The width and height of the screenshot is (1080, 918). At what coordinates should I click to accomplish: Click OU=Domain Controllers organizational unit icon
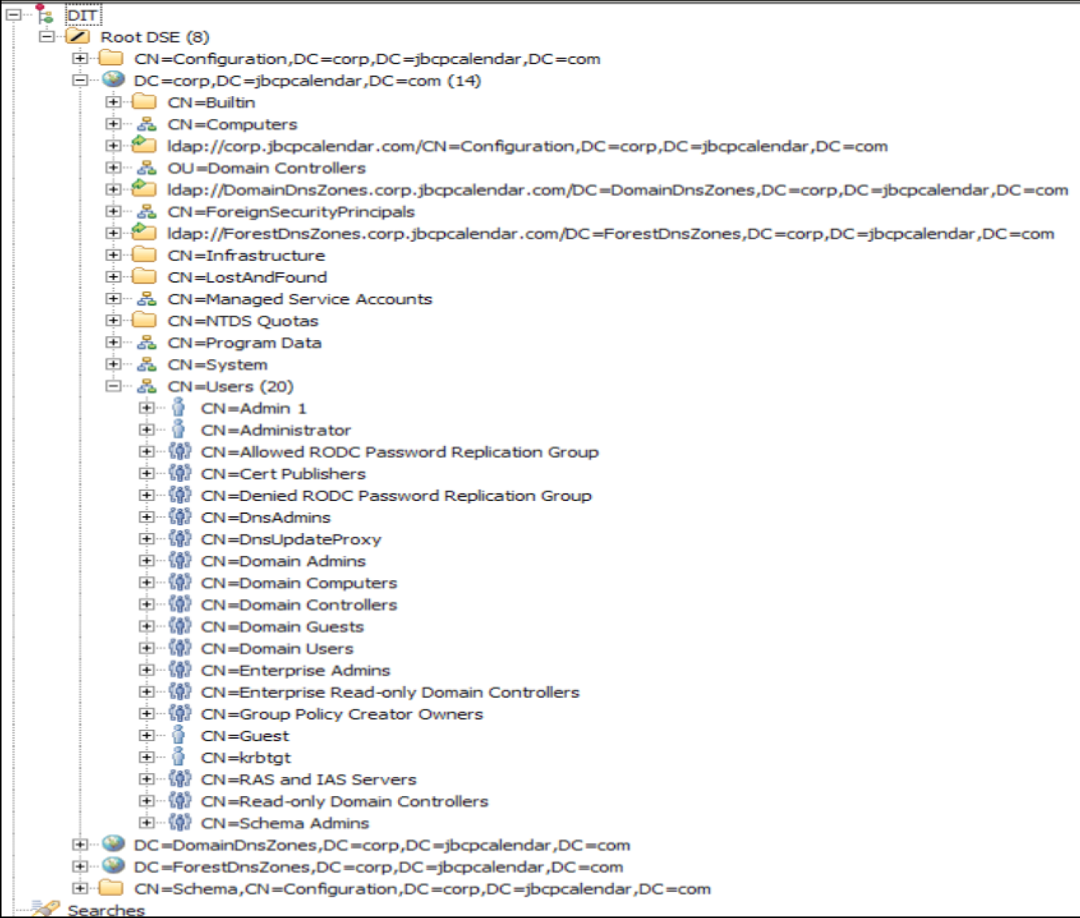146,167
